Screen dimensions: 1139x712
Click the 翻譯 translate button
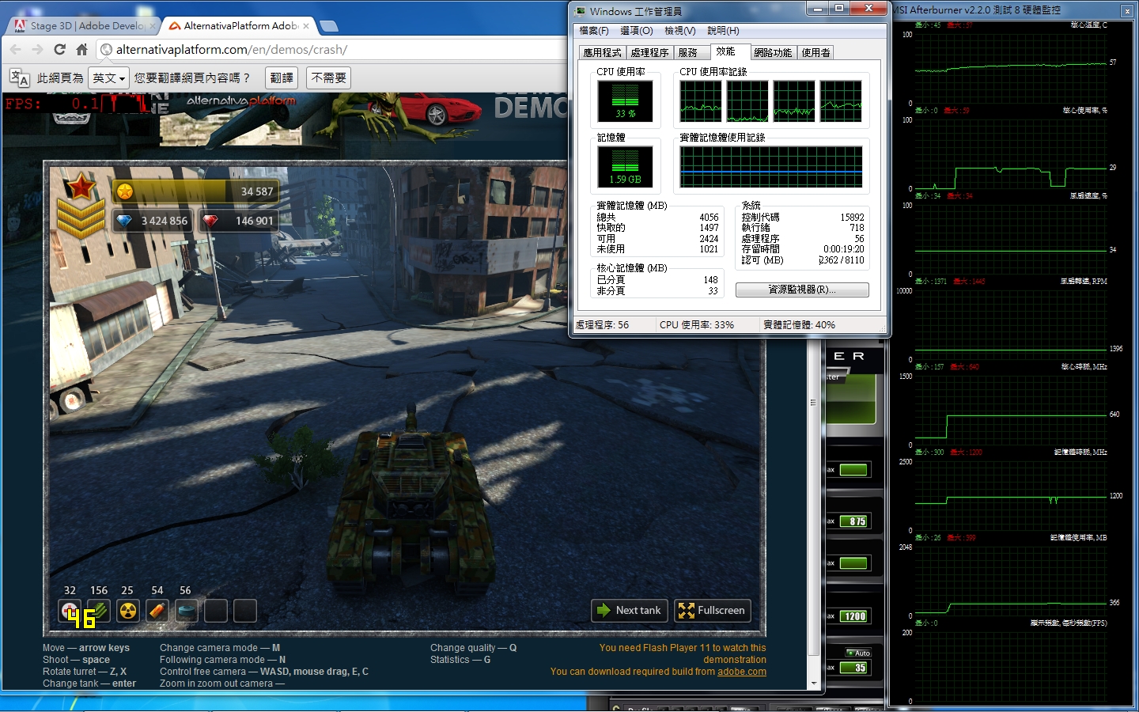coord(282,78)
